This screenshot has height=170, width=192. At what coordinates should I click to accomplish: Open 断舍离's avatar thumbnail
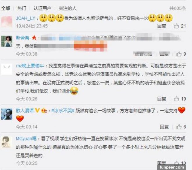7,41
